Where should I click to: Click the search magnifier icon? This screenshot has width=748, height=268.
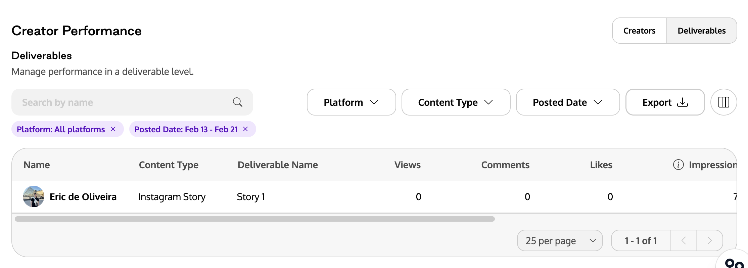click(238, 102)
